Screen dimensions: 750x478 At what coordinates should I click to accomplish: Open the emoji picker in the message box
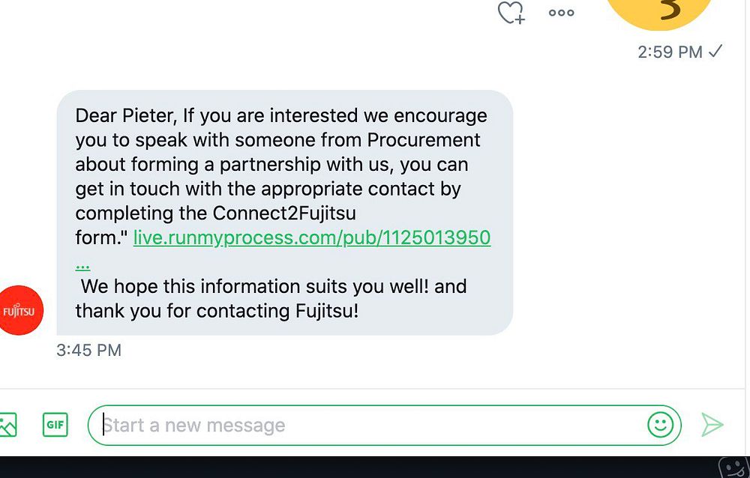point(660,425)
